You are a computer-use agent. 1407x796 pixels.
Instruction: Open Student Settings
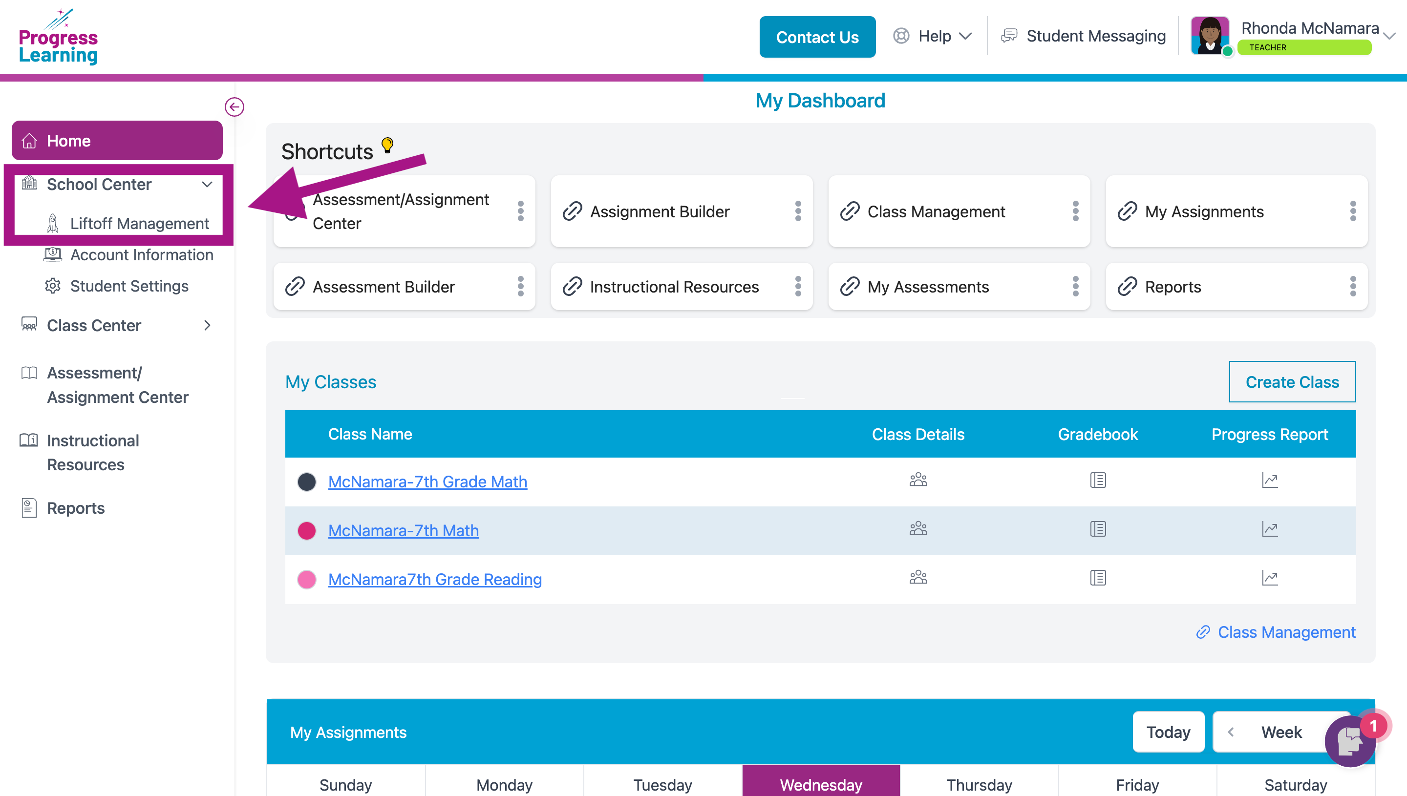pyautogui.click(x=117, y=286)
